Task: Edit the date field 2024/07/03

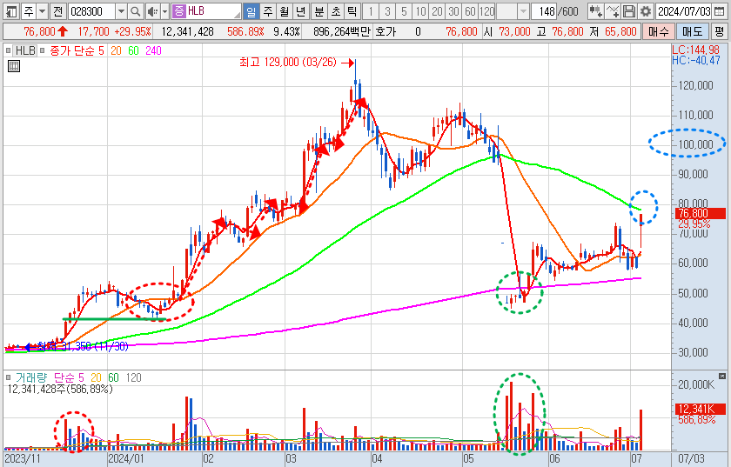Action: (683, 11)
